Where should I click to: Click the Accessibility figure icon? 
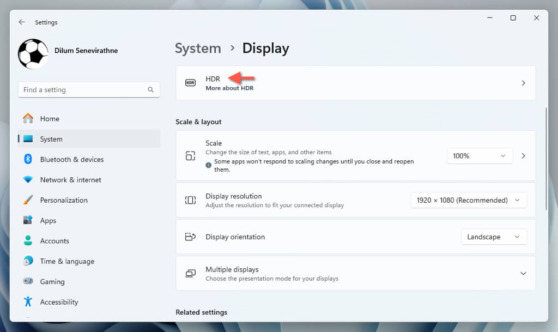28,302
